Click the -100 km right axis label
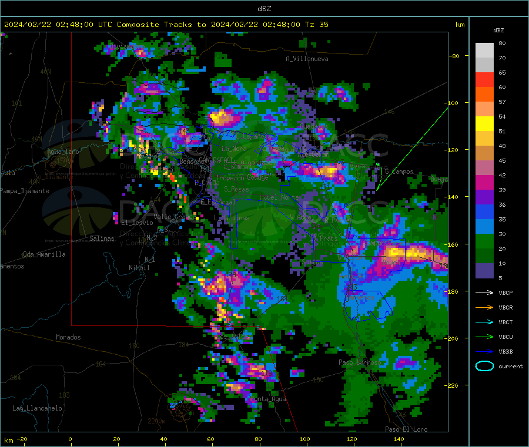 coord(452,103)
